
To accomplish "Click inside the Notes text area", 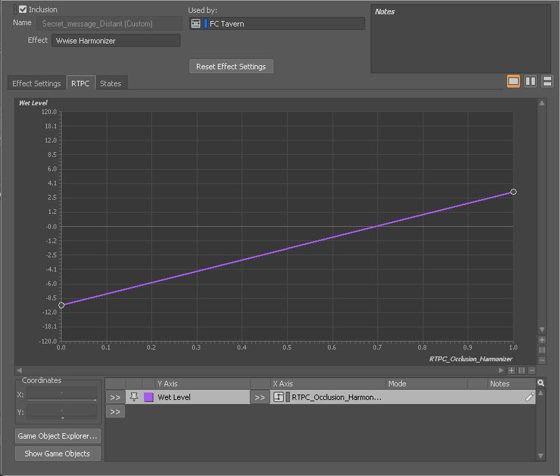I will [461, 39].
